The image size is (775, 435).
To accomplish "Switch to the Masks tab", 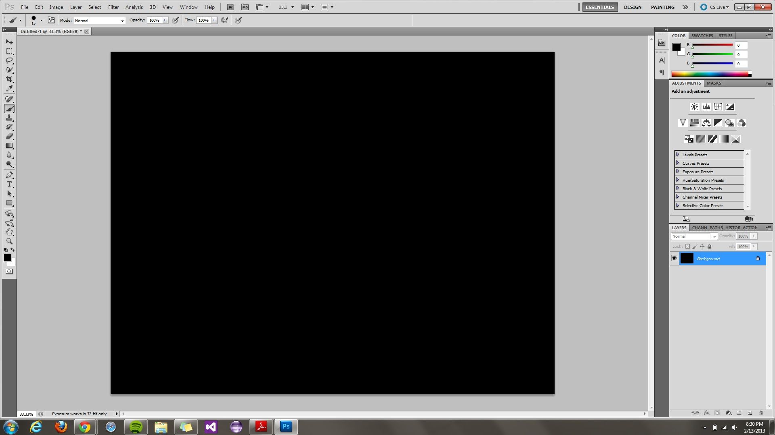I will [714, 83].
